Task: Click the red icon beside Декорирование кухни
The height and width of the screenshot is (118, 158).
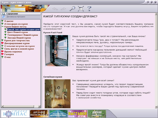Action: click(x=3, y=43)
